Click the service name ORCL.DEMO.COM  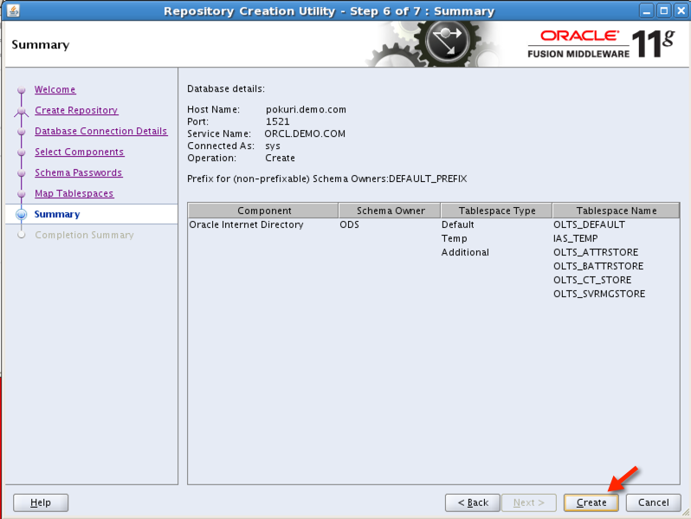point(305,133)
